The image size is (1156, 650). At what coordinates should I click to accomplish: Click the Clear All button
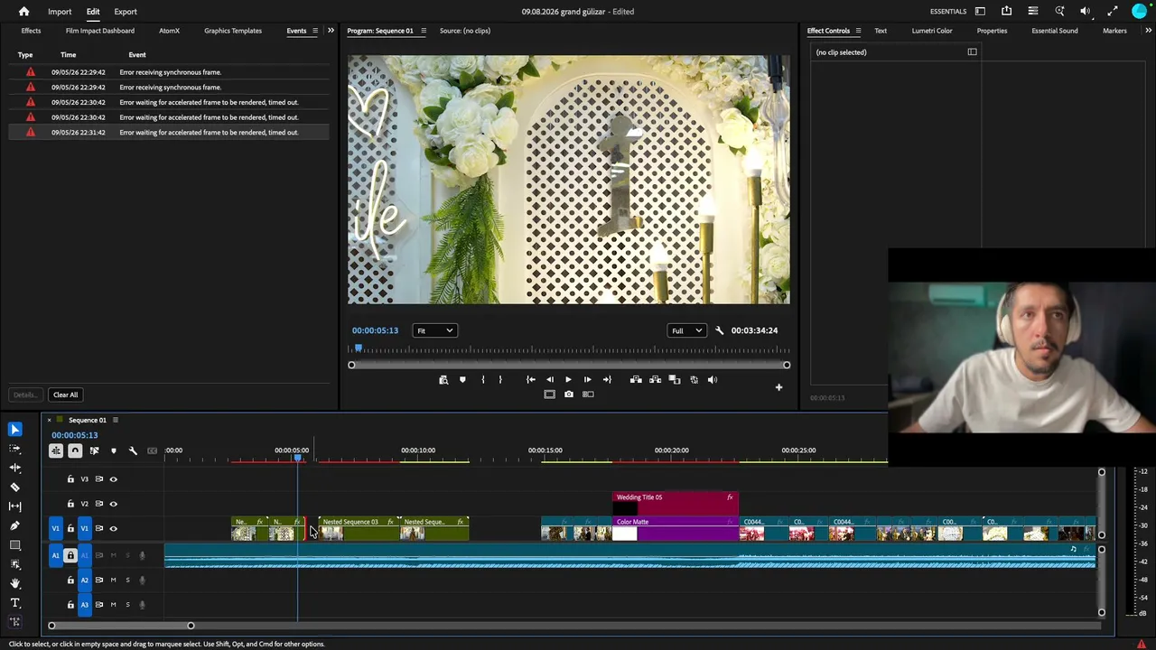pos(65,395)
